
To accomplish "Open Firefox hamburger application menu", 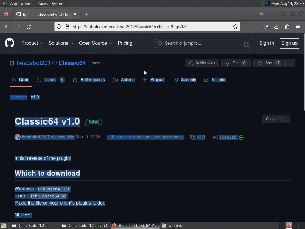I will click(x=298, y=27).
